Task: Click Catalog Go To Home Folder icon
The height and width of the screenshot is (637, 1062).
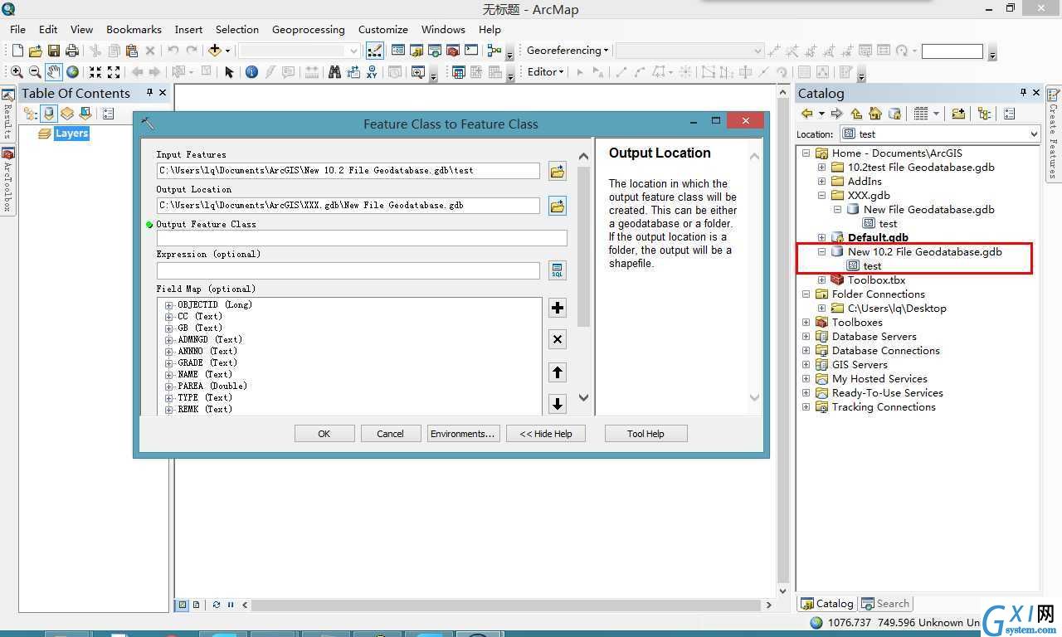Action: [875, 114]
